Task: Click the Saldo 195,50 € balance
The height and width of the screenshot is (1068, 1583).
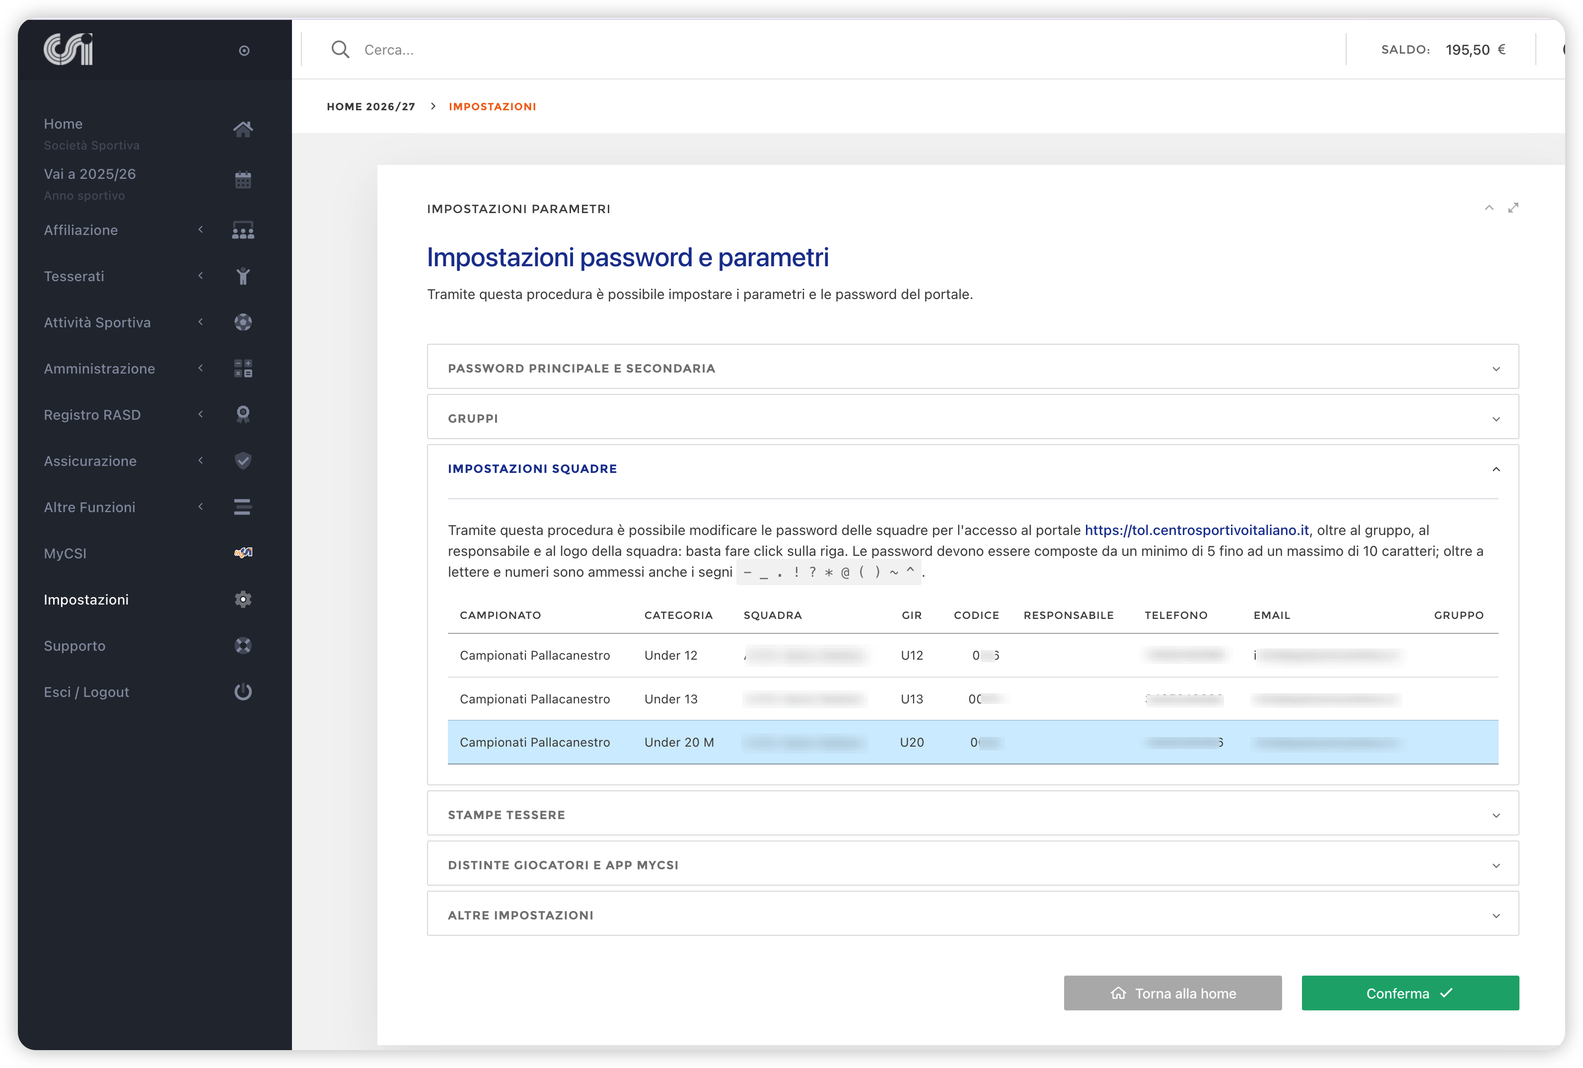Action: coord(1443,50)
